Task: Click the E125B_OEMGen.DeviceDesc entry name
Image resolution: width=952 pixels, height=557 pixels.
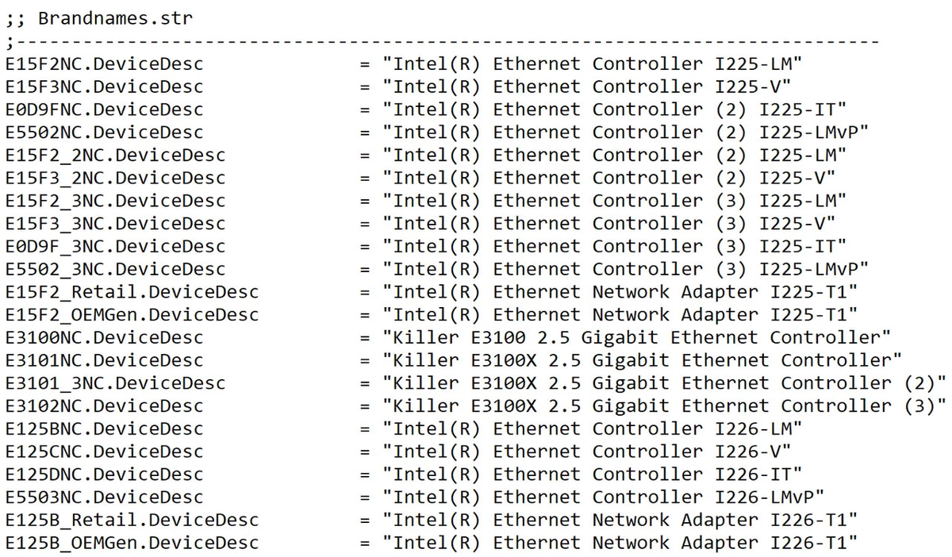Action: (x=132, y=544)
